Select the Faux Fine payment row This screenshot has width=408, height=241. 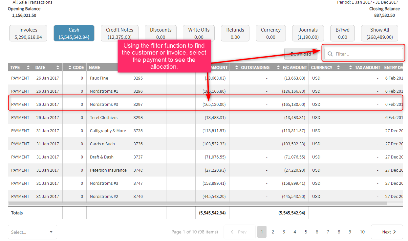(x=205, y=78)
